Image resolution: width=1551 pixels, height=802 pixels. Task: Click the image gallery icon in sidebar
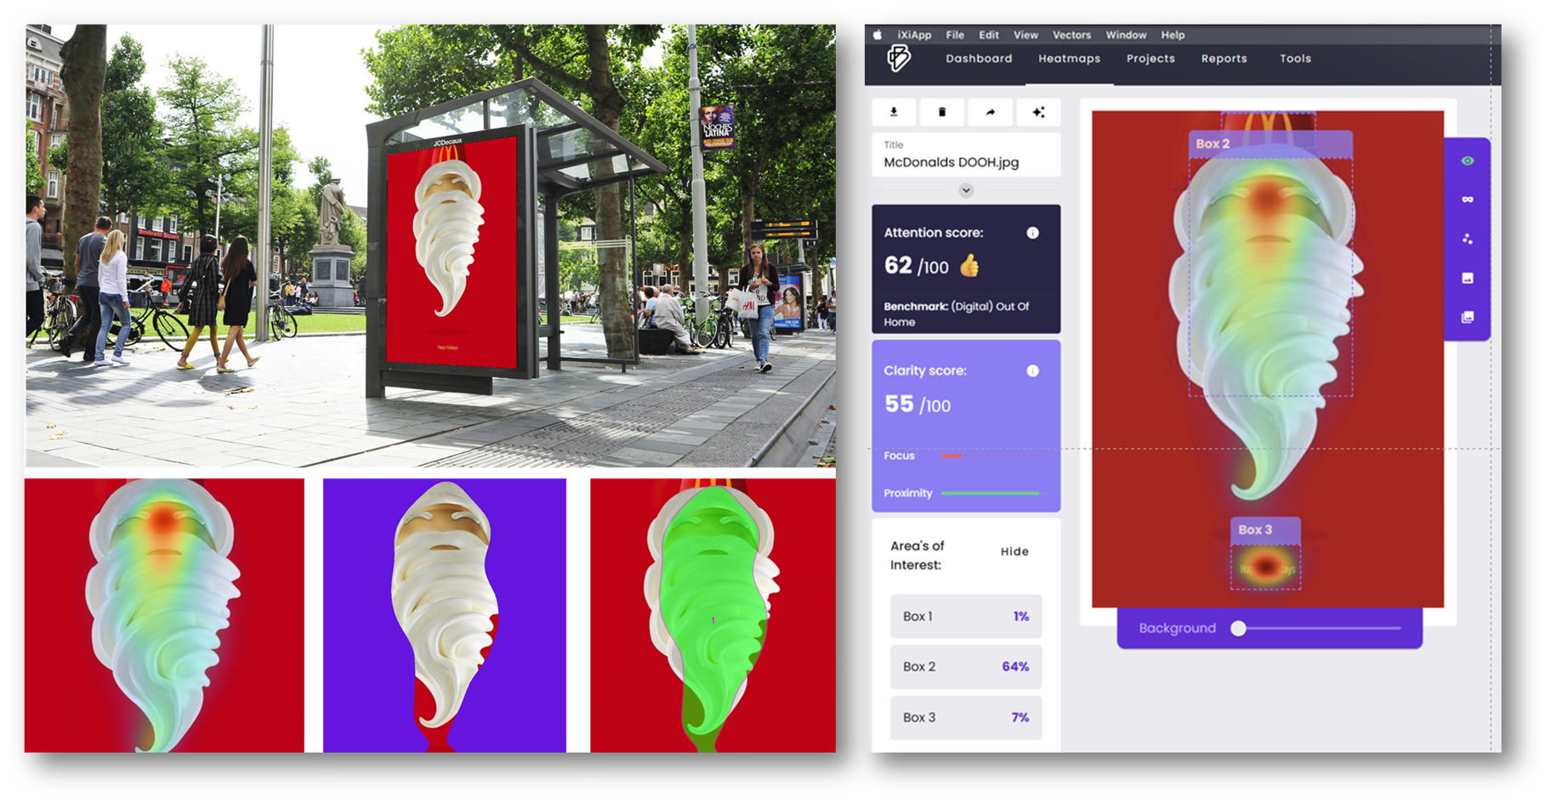(x=1468, y=317)
